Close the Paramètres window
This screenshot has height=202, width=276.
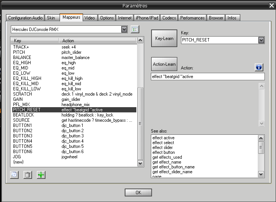272,6
